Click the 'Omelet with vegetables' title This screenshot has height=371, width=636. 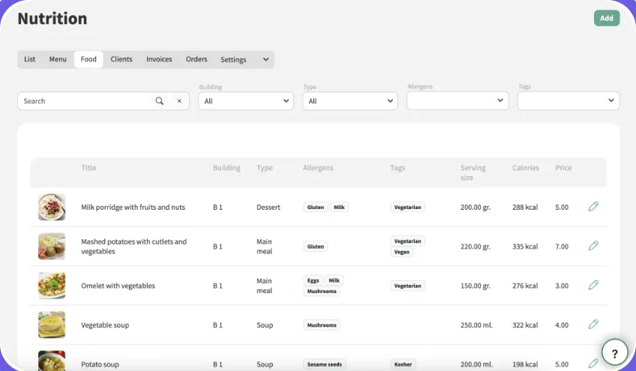[118, 286]
